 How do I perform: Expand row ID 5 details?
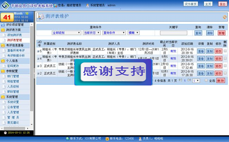38,51
